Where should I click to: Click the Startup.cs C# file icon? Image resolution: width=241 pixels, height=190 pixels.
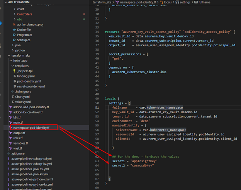14,40
